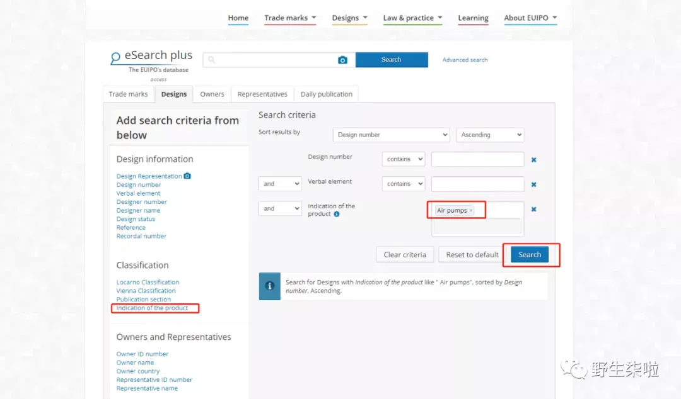Remove the Verbal element criteria row
The height and width of the screenshot is (399, 681).
[x=534, y=184]
